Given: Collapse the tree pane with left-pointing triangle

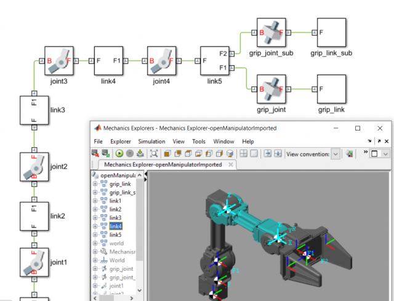Looking at the screenshot, I should [x=145, y=174].
